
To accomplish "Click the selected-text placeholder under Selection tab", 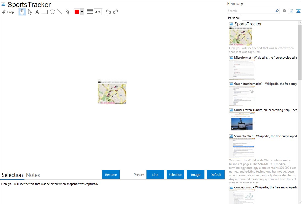I will 49,184.
